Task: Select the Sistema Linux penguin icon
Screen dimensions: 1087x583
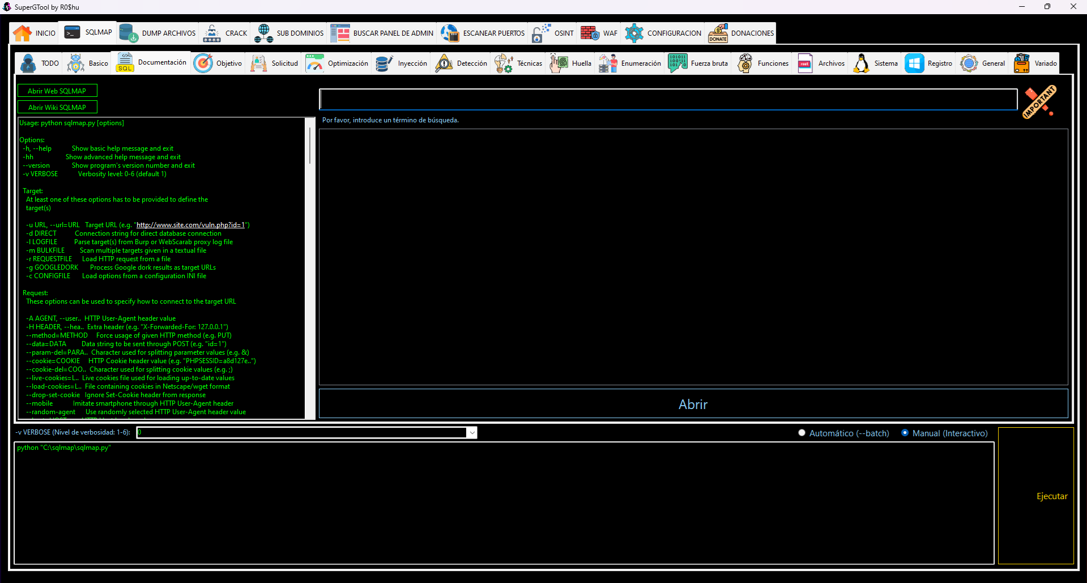Action: (x=861, y=63)
